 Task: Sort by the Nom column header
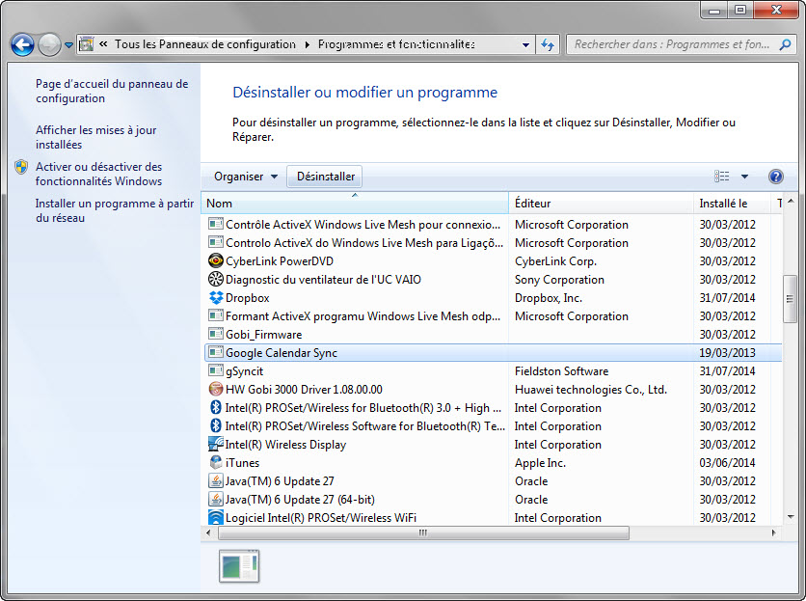(355, 204)
